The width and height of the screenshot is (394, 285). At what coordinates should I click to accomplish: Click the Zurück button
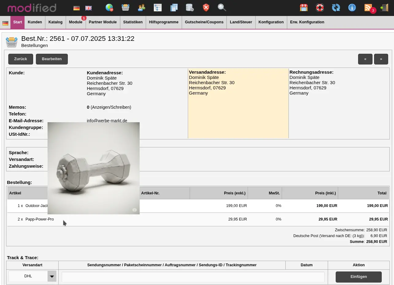coord(21,59)
